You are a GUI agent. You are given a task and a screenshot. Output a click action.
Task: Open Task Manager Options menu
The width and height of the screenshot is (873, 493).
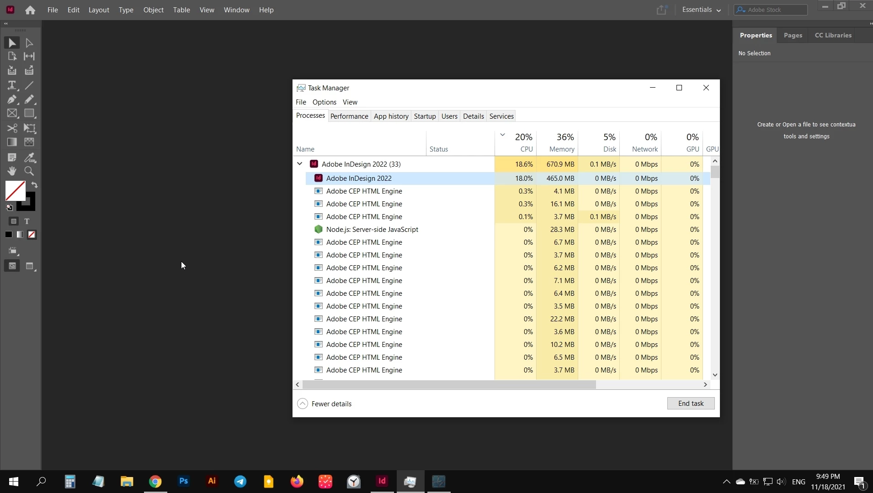click(x=325, y=102)
